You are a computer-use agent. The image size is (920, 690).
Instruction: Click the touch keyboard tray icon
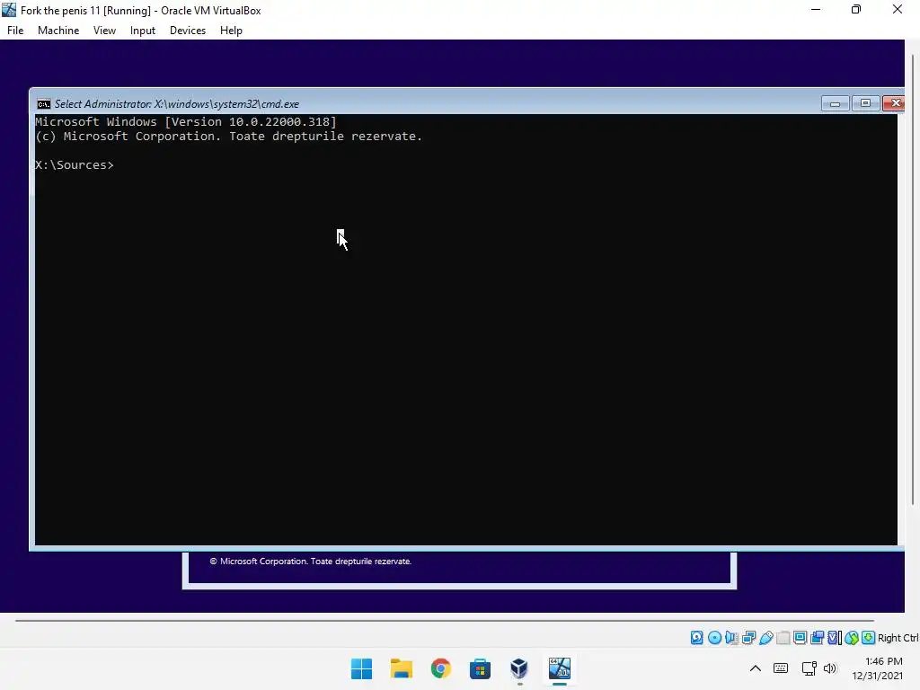pyautogui.click(x=781, y=668)
